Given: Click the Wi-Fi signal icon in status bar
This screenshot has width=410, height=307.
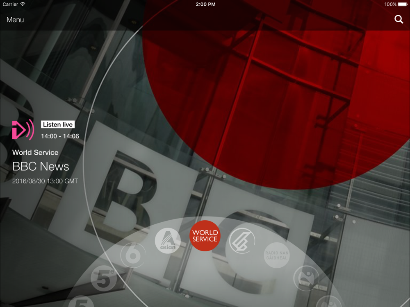Looking at the screenshot, I should click(23, 4).
